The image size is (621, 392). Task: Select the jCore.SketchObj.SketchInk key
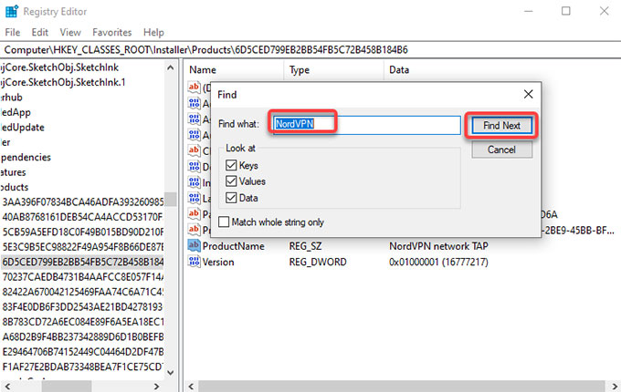[59, 67]
